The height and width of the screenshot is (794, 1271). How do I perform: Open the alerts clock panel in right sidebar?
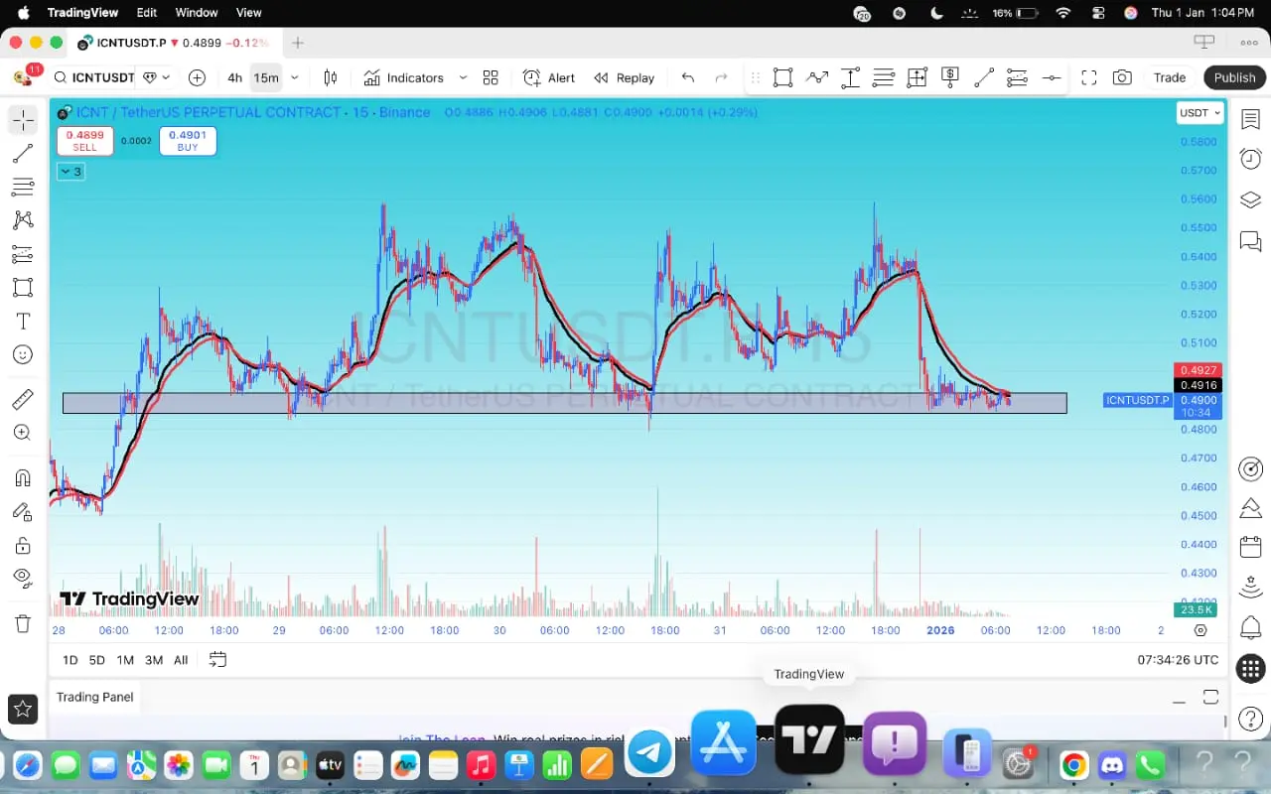[x=1250, y=159]
